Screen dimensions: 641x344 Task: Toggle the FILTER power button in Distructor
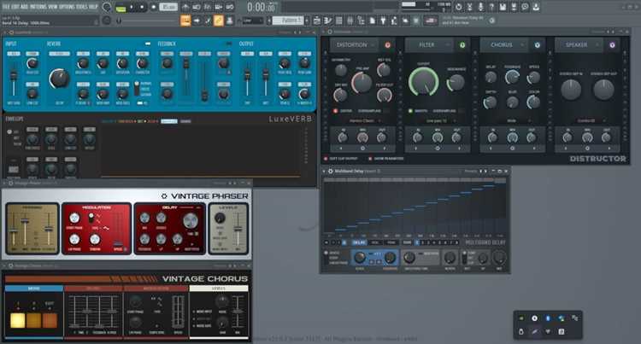(x=462, y=45)
